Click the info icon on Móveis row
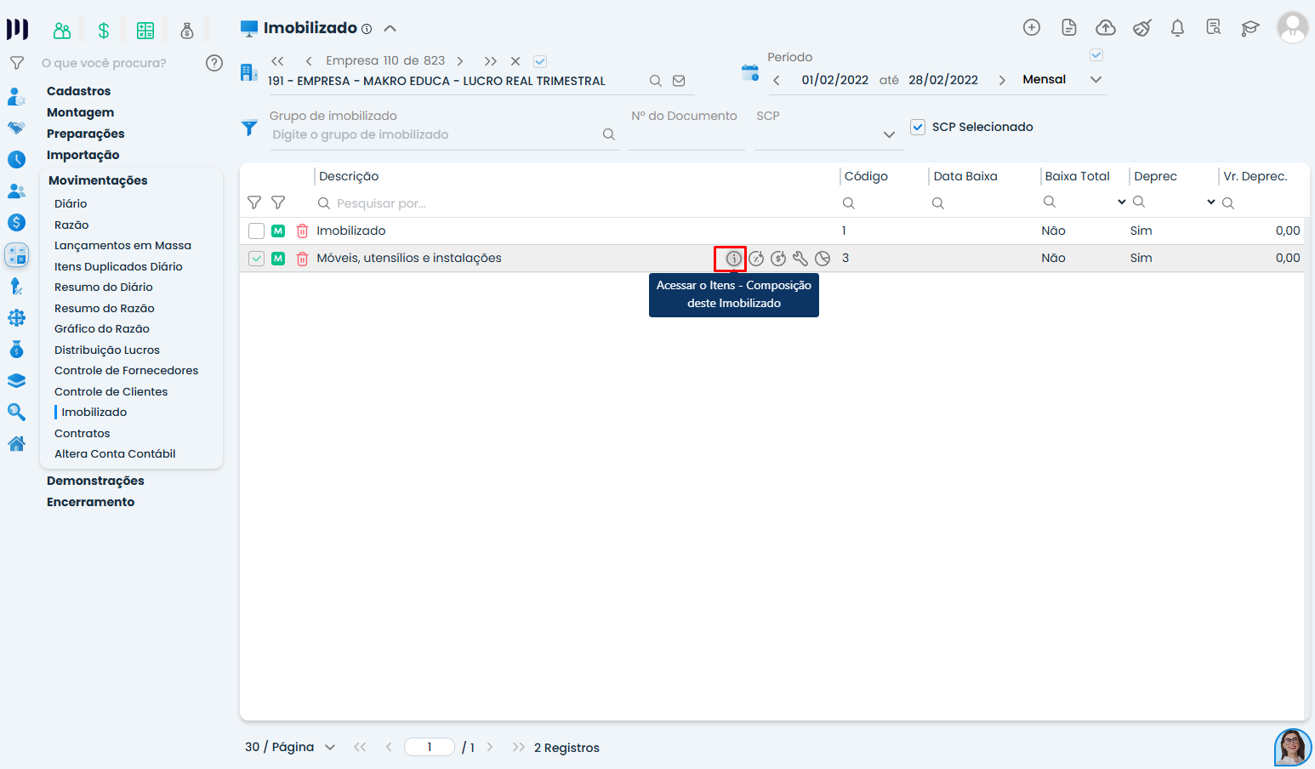Screen dimensions: 1315x769 click(733, 259)
